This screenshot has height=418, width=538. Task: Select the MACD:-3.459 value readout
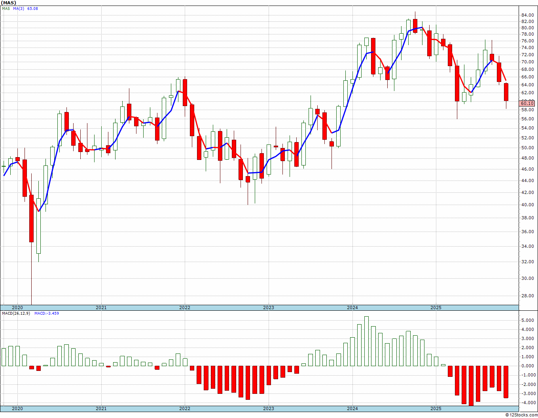[47, 313]
